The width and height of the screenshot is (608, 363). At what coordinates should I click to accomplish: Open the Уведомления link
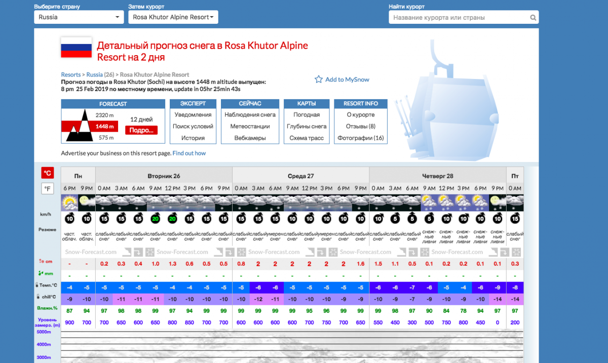click(x=193, y=115)
